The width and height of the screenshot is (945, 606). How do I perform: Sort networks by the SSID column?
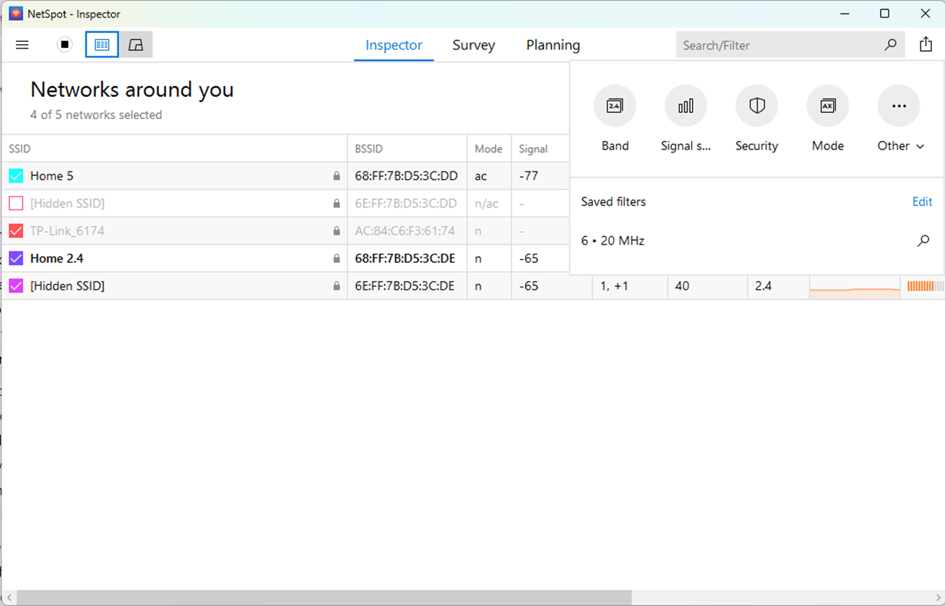tap(19, 148)
